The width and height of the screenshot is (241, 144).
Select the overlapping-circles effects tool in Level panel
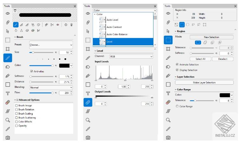click(88, 102)
